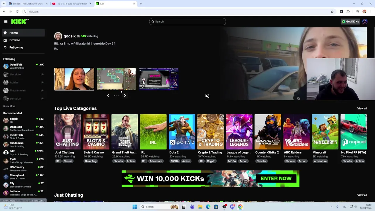Open Counter-Strike 2 category card
This screenshot has width=375, height=211.
coord(268,132)
